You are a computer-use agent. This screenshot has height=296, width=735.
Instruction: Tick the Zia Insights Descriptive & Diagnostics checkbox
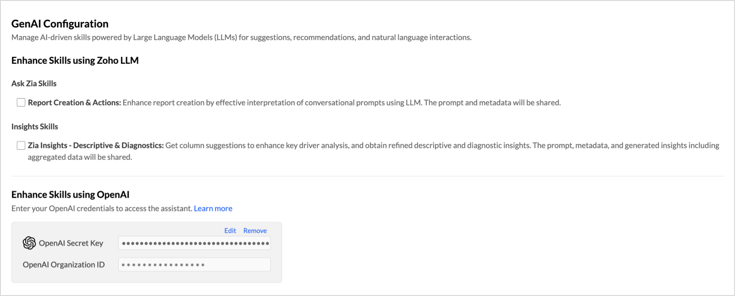click(21, 145)
